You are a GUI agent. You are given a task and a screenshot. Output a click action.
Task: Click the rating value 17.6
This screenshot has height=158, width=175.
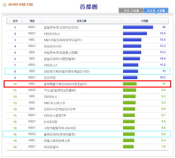point(163,33)
